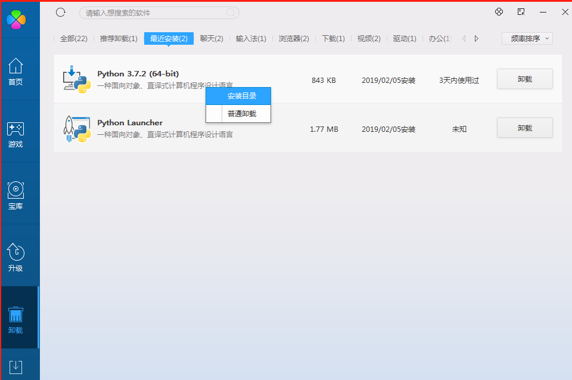
Task: Click the 1.77 MB size value
Action: pos(324,129)
